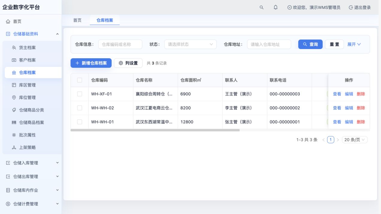381x214 pixels.
Task: Go to next page arrow
Action: 338,140
